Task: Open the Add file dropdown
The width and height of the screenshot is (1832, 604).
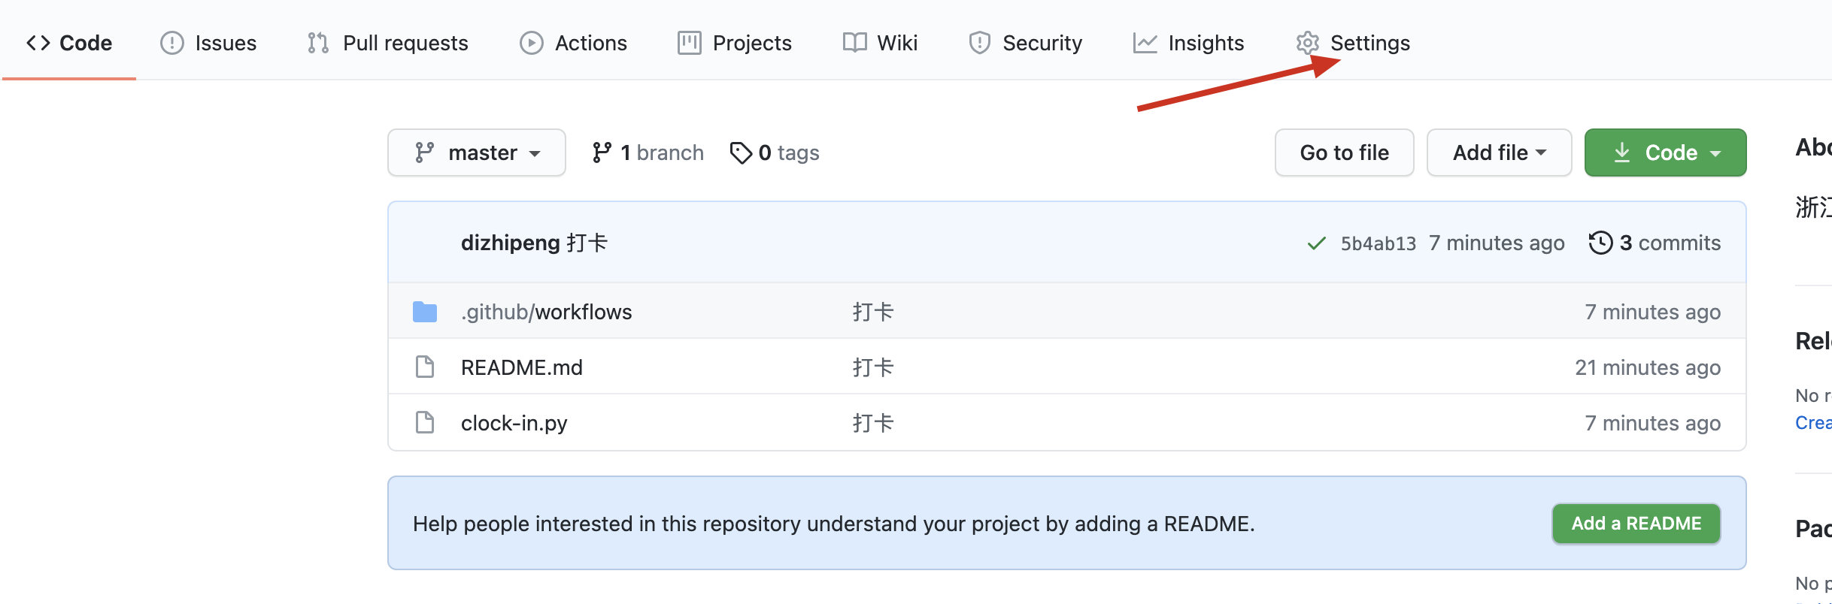Action: (1499, 153)
